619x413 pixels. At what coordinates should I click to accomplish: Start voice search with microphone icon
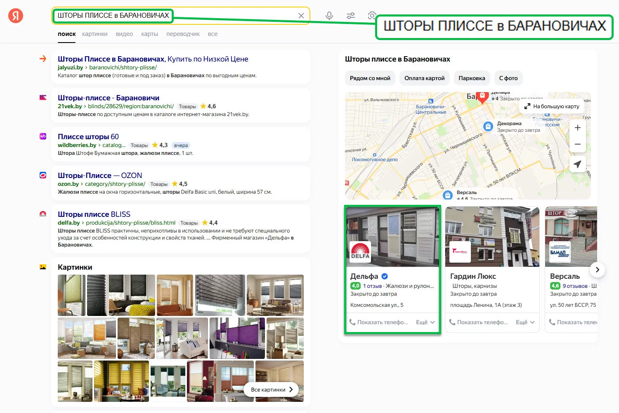pos(329,16)
